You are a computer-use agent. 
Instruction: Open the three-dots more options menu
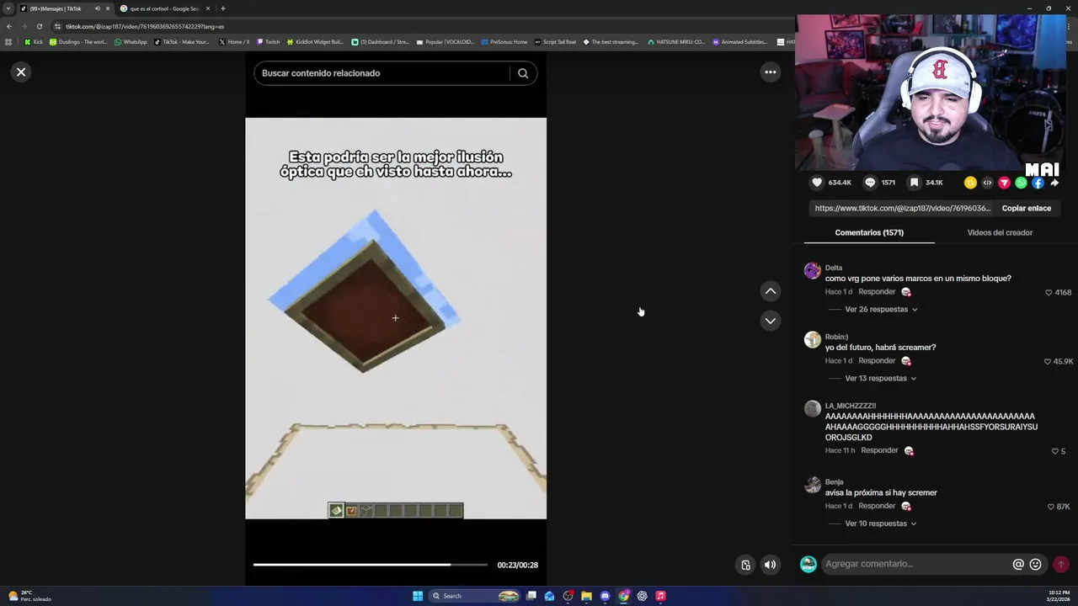(770, 72)
